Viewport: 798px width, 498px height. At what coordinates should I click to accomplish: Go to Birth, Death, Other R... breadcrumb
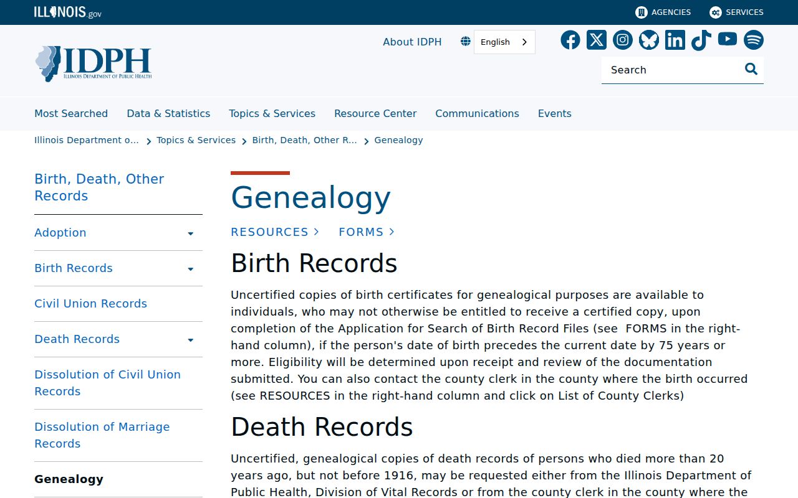pos(304,140)
